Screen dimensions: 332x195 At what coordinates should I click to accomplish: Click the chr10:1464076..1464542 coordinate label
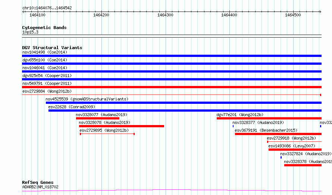coord(47,8)
